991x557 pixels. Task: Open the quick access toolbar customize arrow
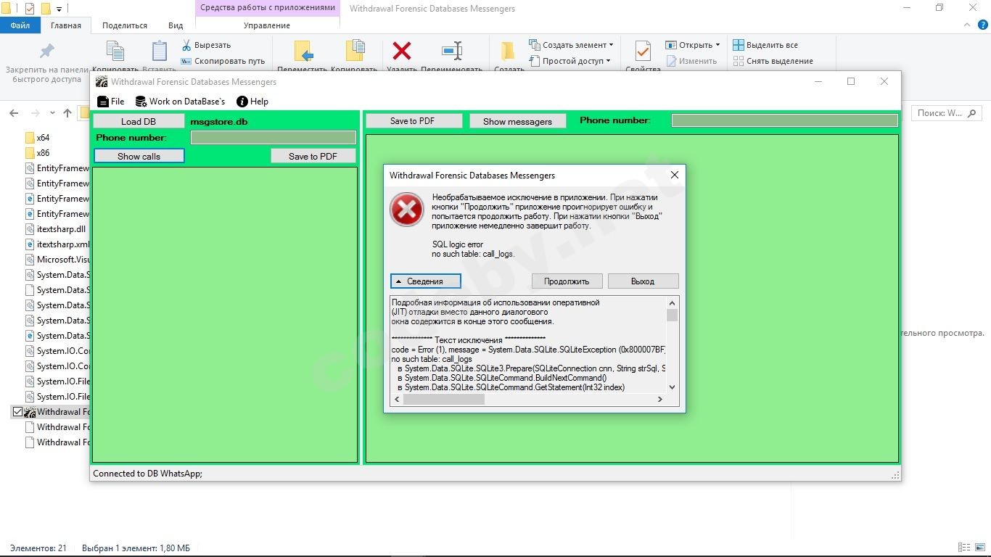click(x=59, y=9)
